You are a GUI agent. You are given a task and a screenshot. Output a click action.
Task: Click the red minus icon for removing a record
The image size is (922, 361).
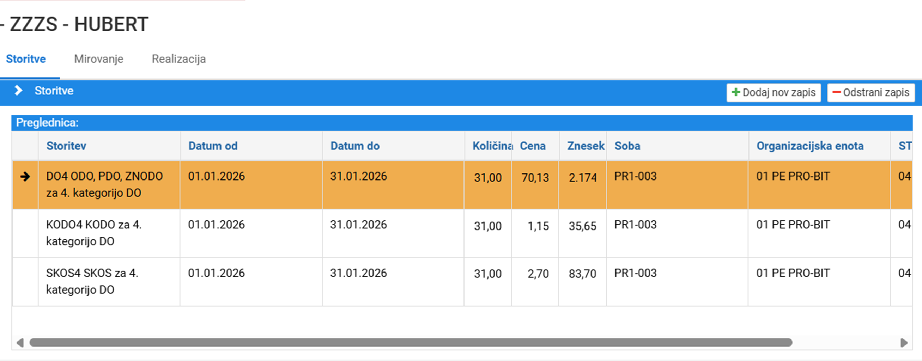(x=836, y=92)
